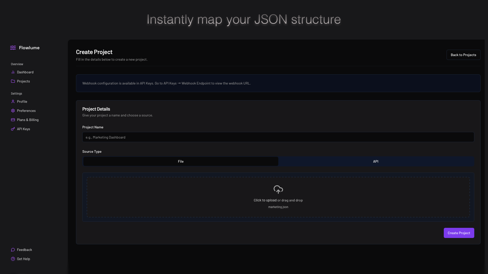Click the Get Help question mark icon
This screenshot has height=274, width=488.
pyautogui.click(x=13, y=259)
